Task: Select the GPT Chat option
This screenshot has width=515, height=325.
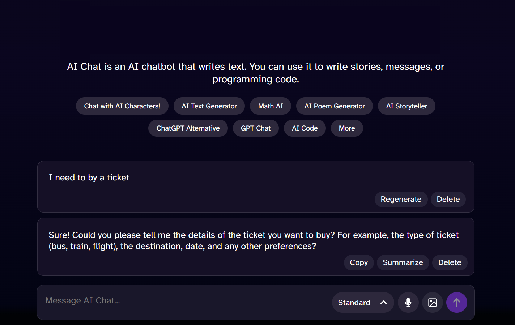Action: (256, 128)
